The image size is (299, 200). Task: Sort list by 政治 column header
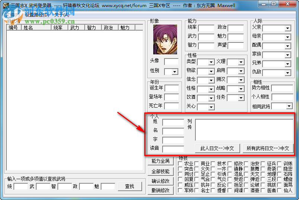click(110, 28)
